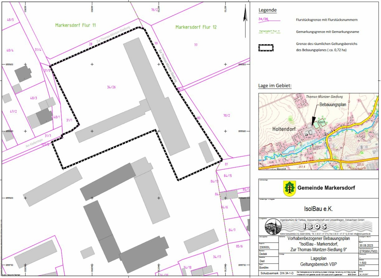The image size is (381, 278).
Task: Click the Markersdorf Flur 12 map label
Action: [196, 27]
